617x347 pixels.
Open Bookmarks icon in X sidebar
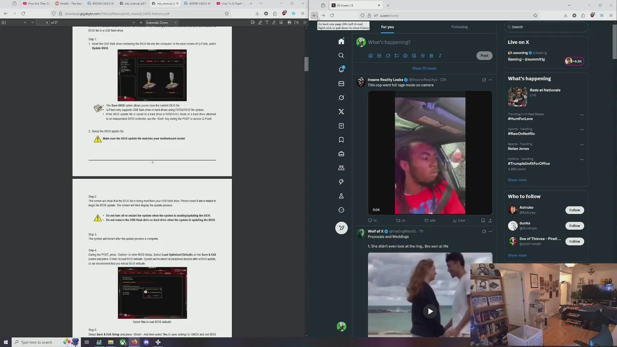341,140
